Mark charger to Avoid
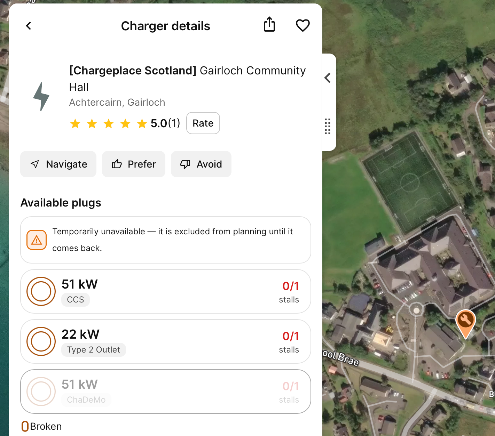 [x=201, y=164]
